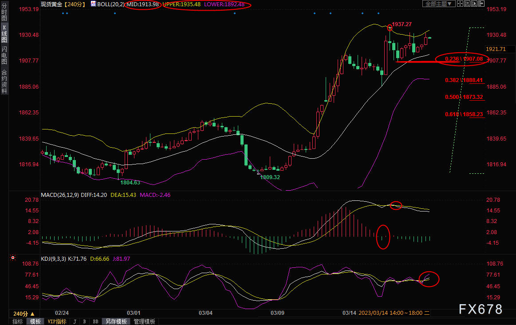
Task: Click the 1937.27 high price marker
Action: coord(390,27)
